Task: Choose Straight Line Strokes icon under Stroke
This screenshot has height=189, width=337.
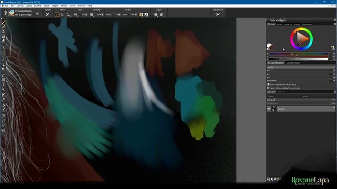Action: 62,15
